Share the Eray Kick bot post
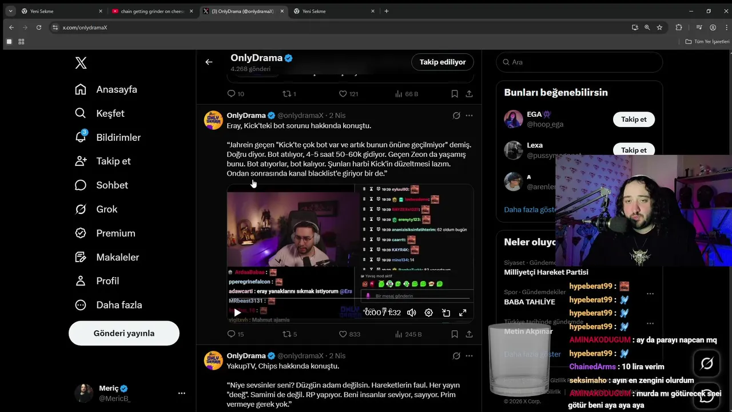The height and width of the screenshot is (412, 732). (469, 334)
